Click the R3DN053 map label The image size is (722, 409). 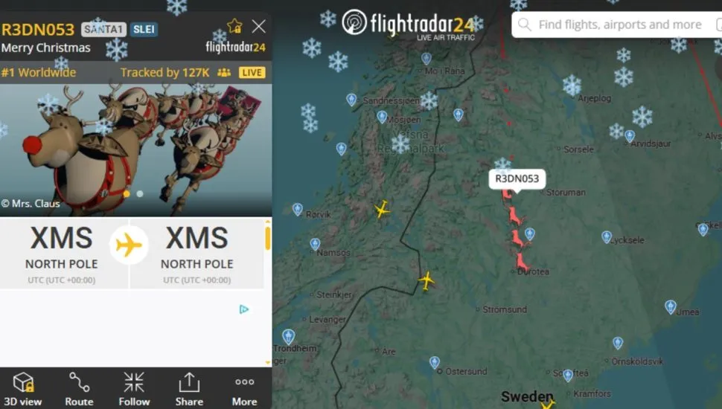[x=517, y=178]
